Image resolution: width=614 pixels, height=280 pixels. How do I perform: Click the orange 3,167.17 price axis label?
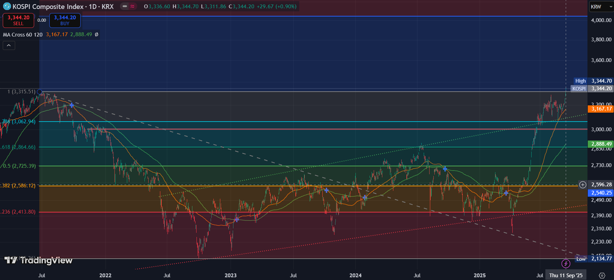[601, 109]
